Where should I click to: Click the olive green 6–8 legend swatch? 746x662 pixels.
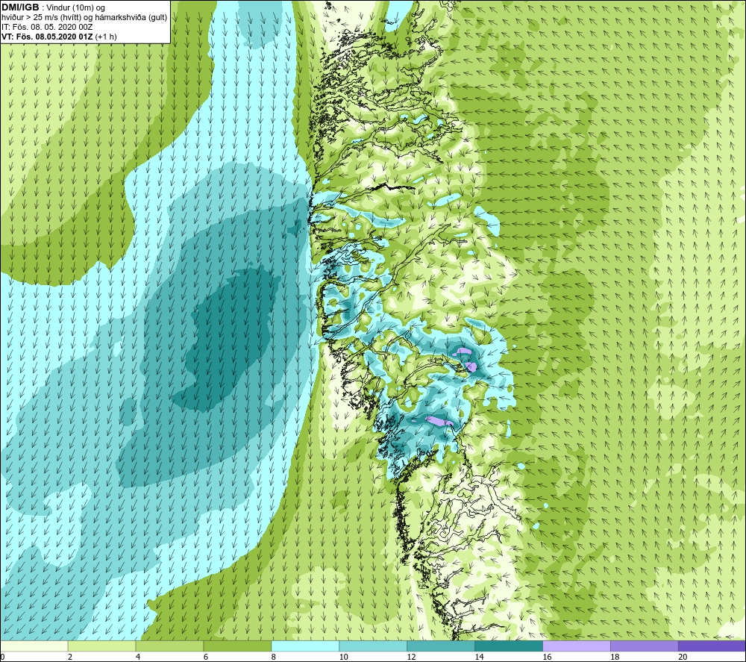237,646
